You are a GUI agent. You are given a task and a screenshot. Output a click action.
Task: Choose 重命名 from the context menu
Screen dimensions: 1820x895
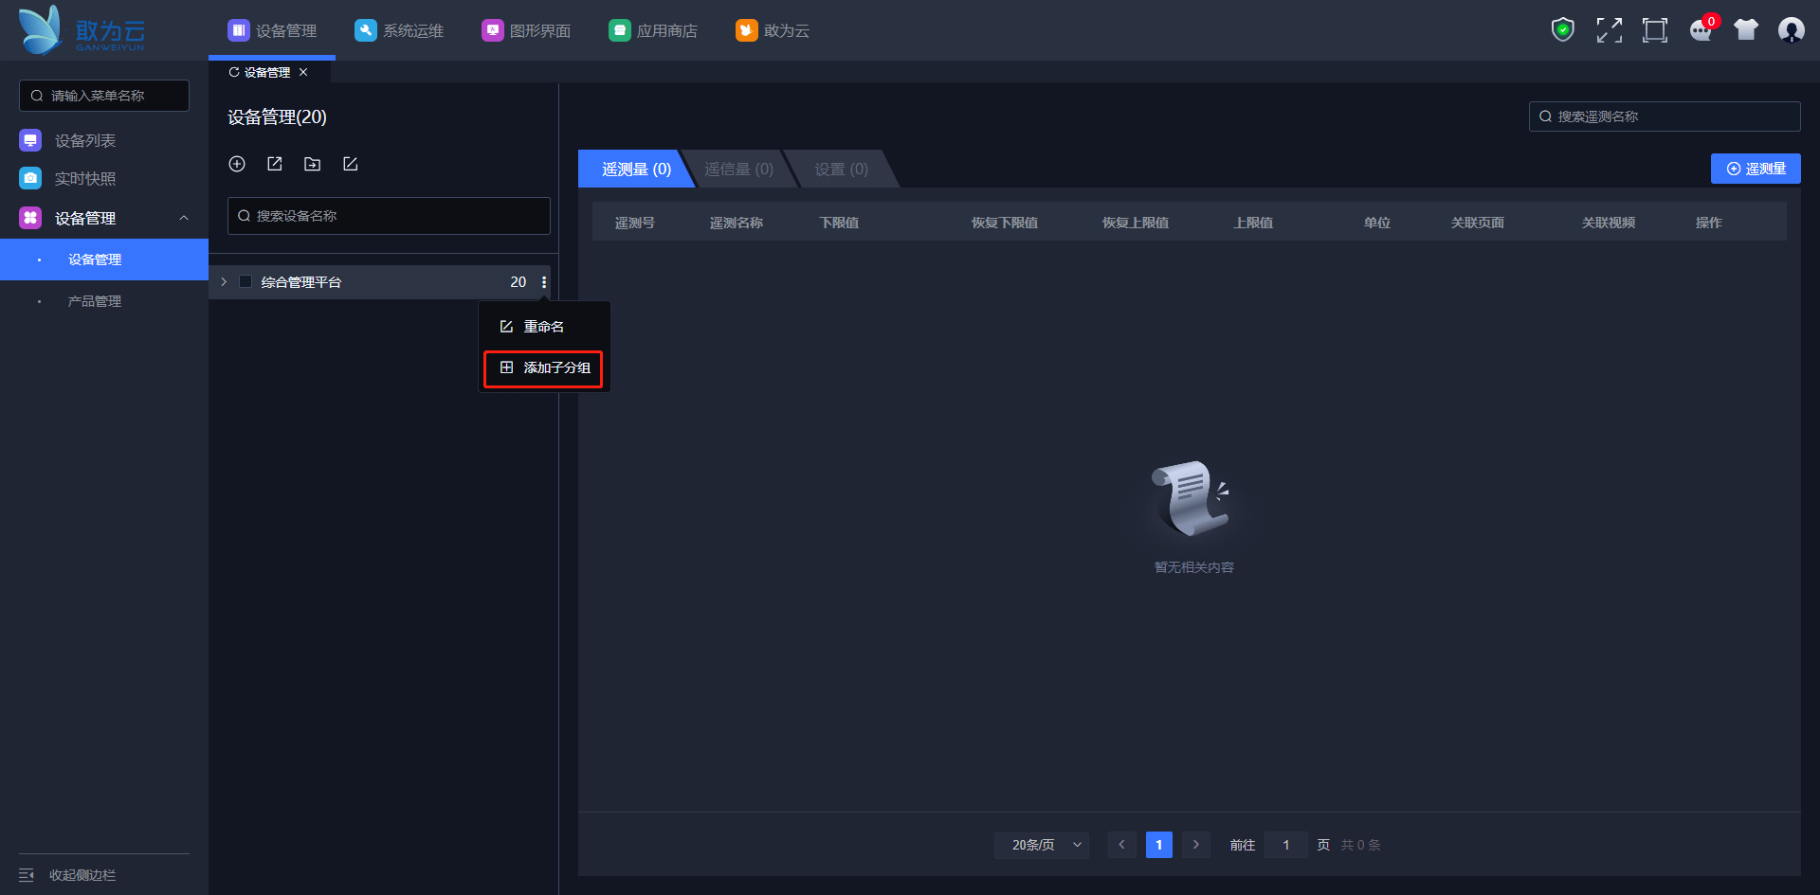click(544, 327)
